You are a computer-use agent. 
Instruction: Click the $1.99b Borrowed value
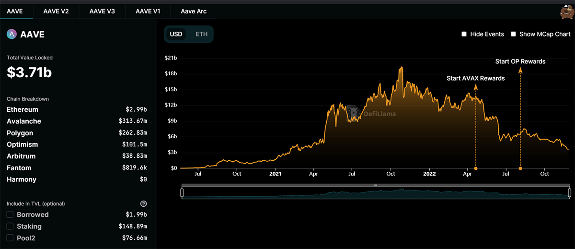tap(137, 214)
